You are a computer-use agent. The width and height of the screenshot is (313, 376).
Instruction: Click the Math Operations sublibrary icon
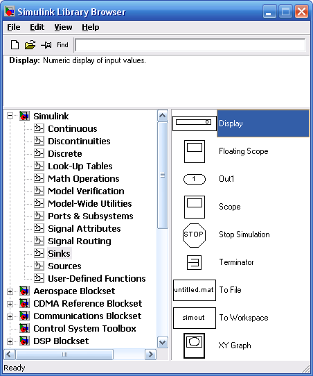[39, 178]
